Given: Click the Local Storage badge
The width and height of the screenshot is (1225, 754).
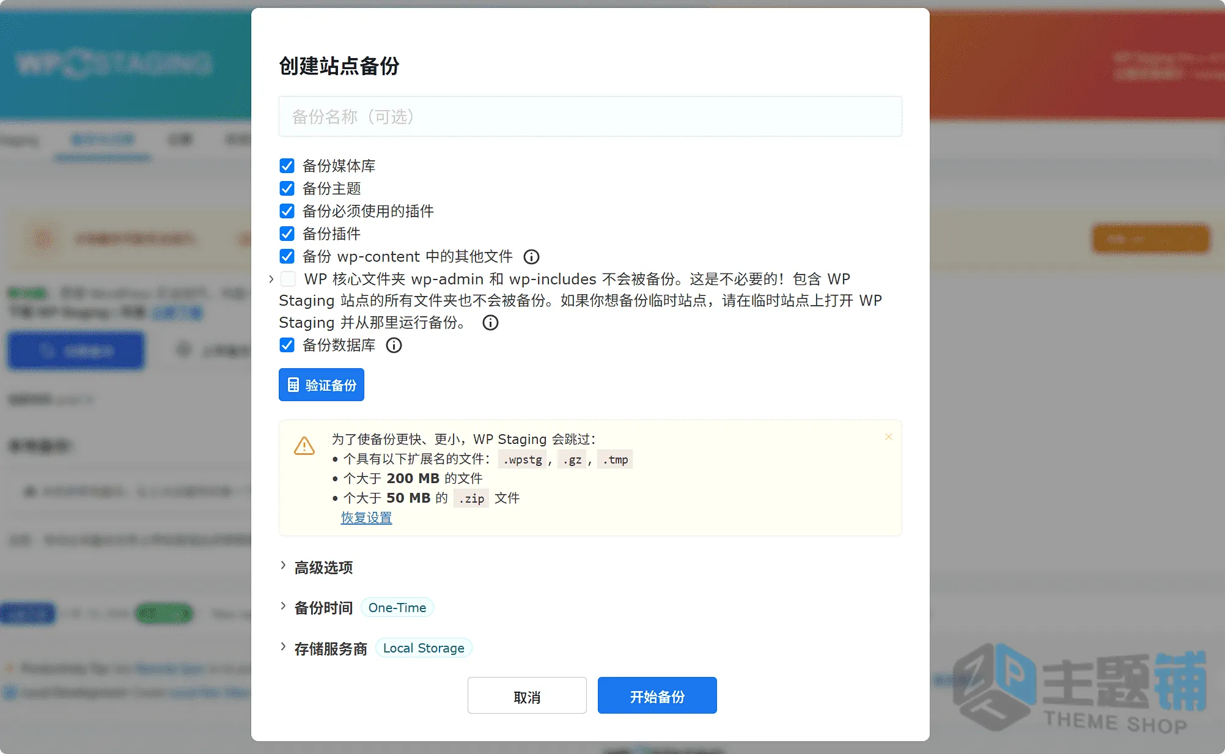Looking at the screenshot, I should [x=424, y=648].
